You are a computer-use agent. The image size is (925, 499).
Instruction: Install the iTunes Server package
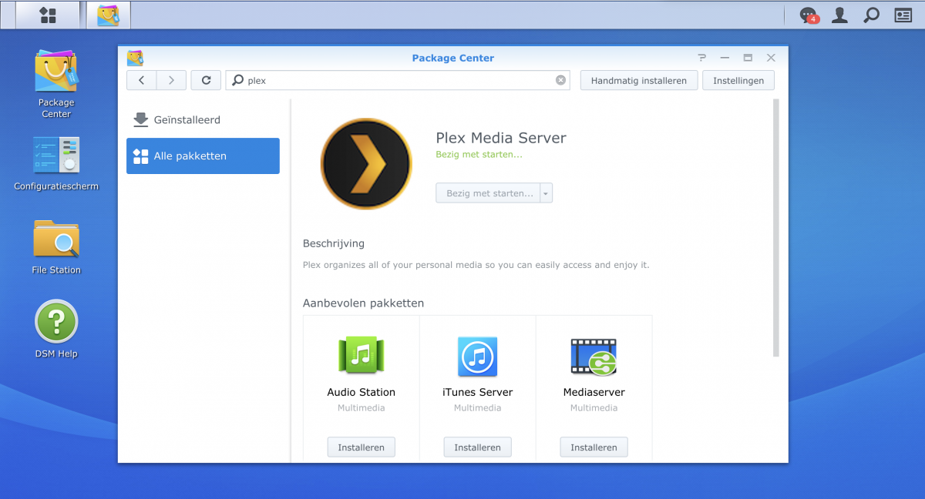(x=478, y=447)
